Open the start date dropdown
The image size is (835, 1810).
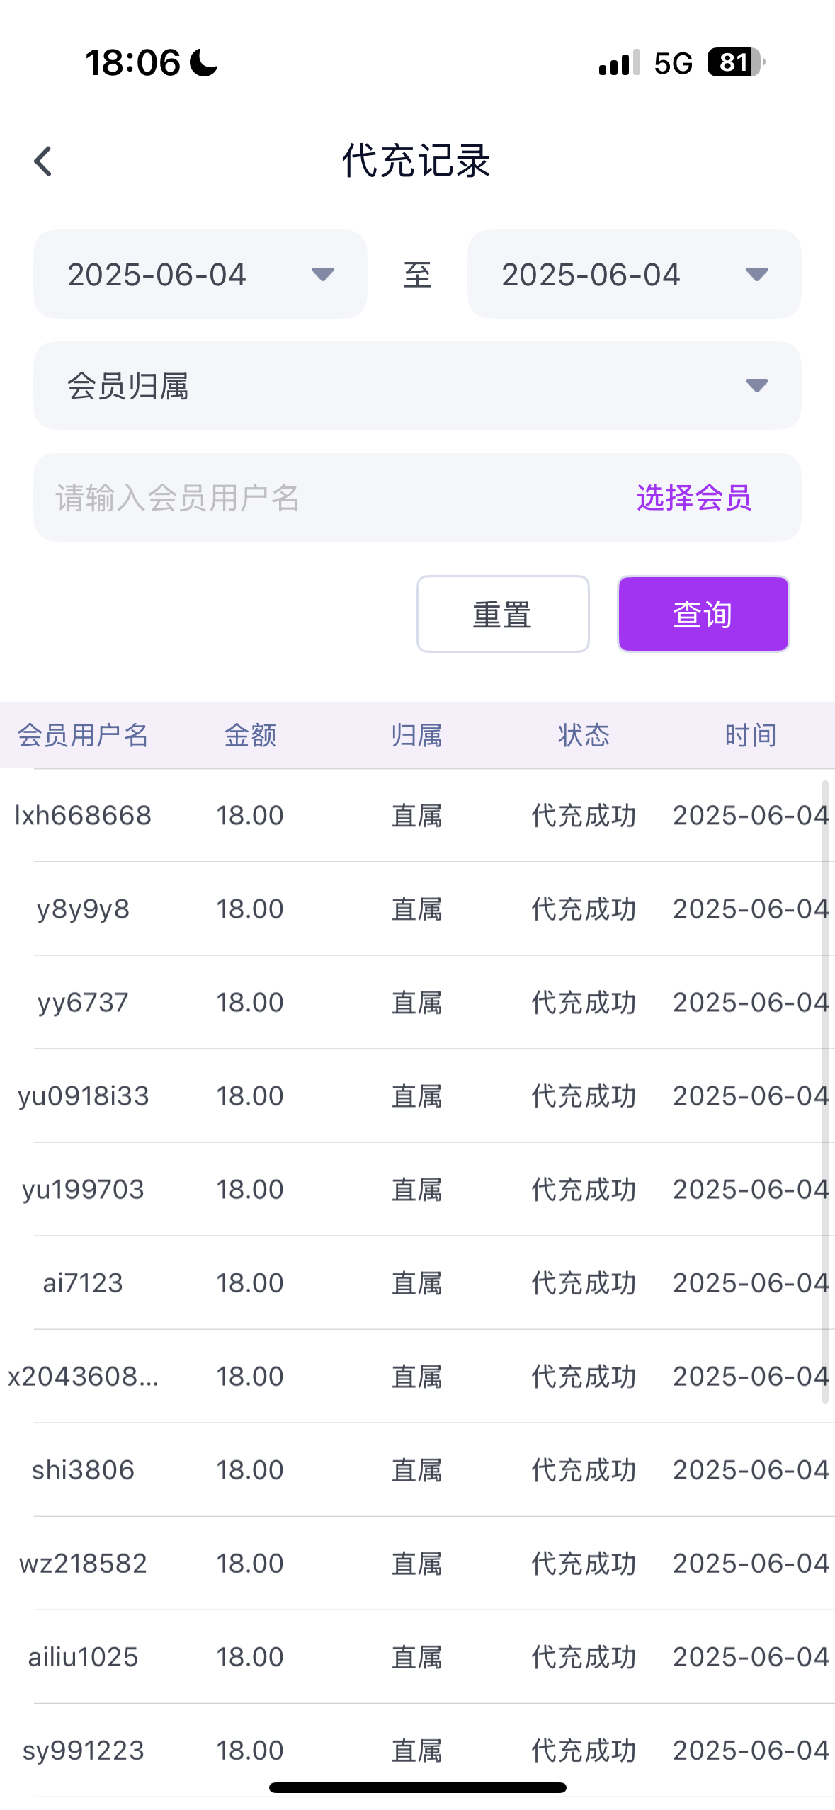click(x=200, y=274)
